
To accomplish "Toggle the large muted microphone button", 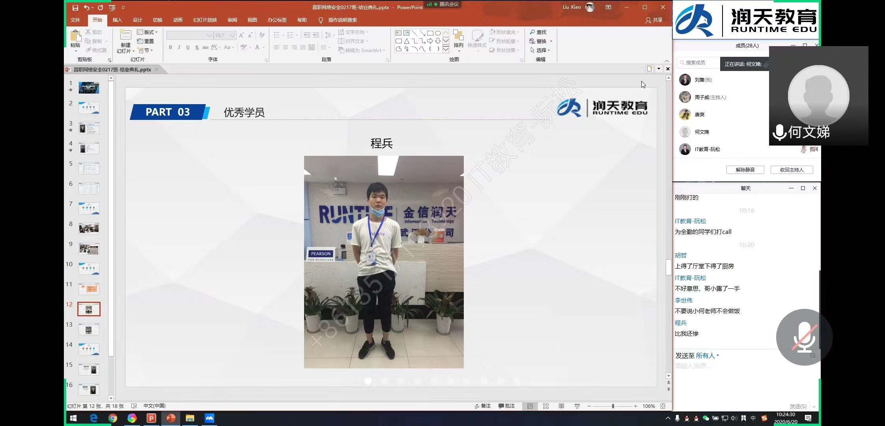I will [804, 337].
